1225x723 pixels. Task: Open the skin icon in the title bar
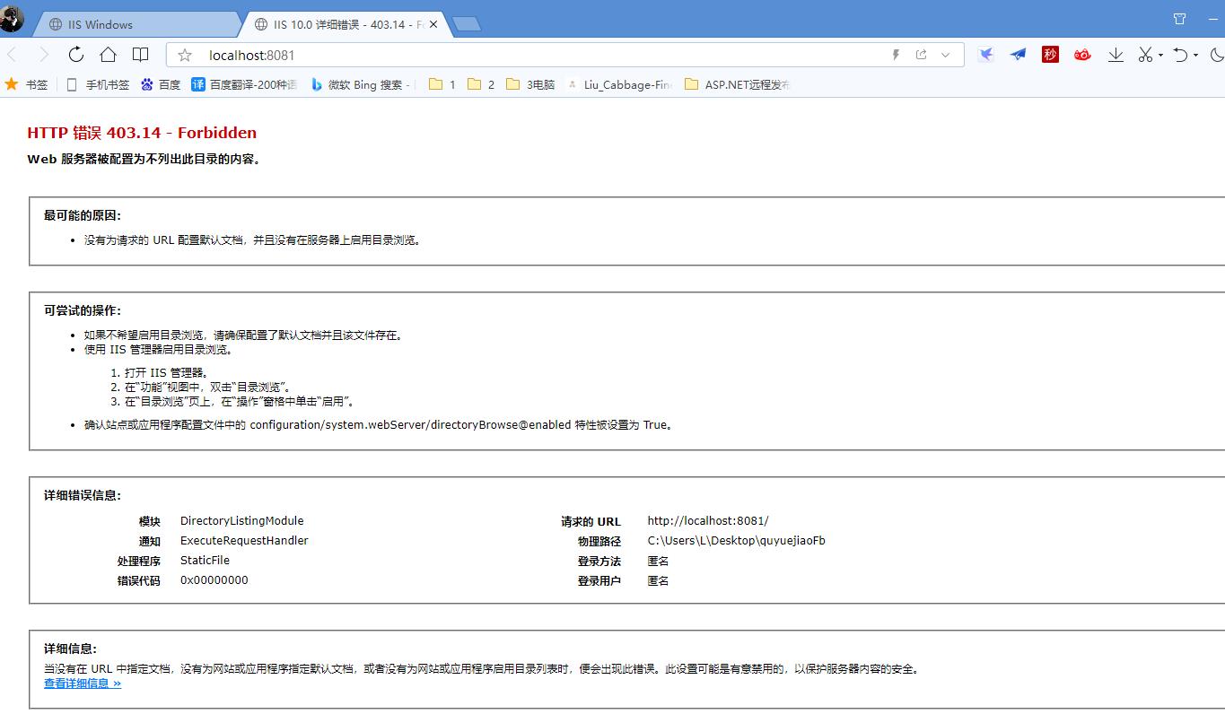(1180, 19)
